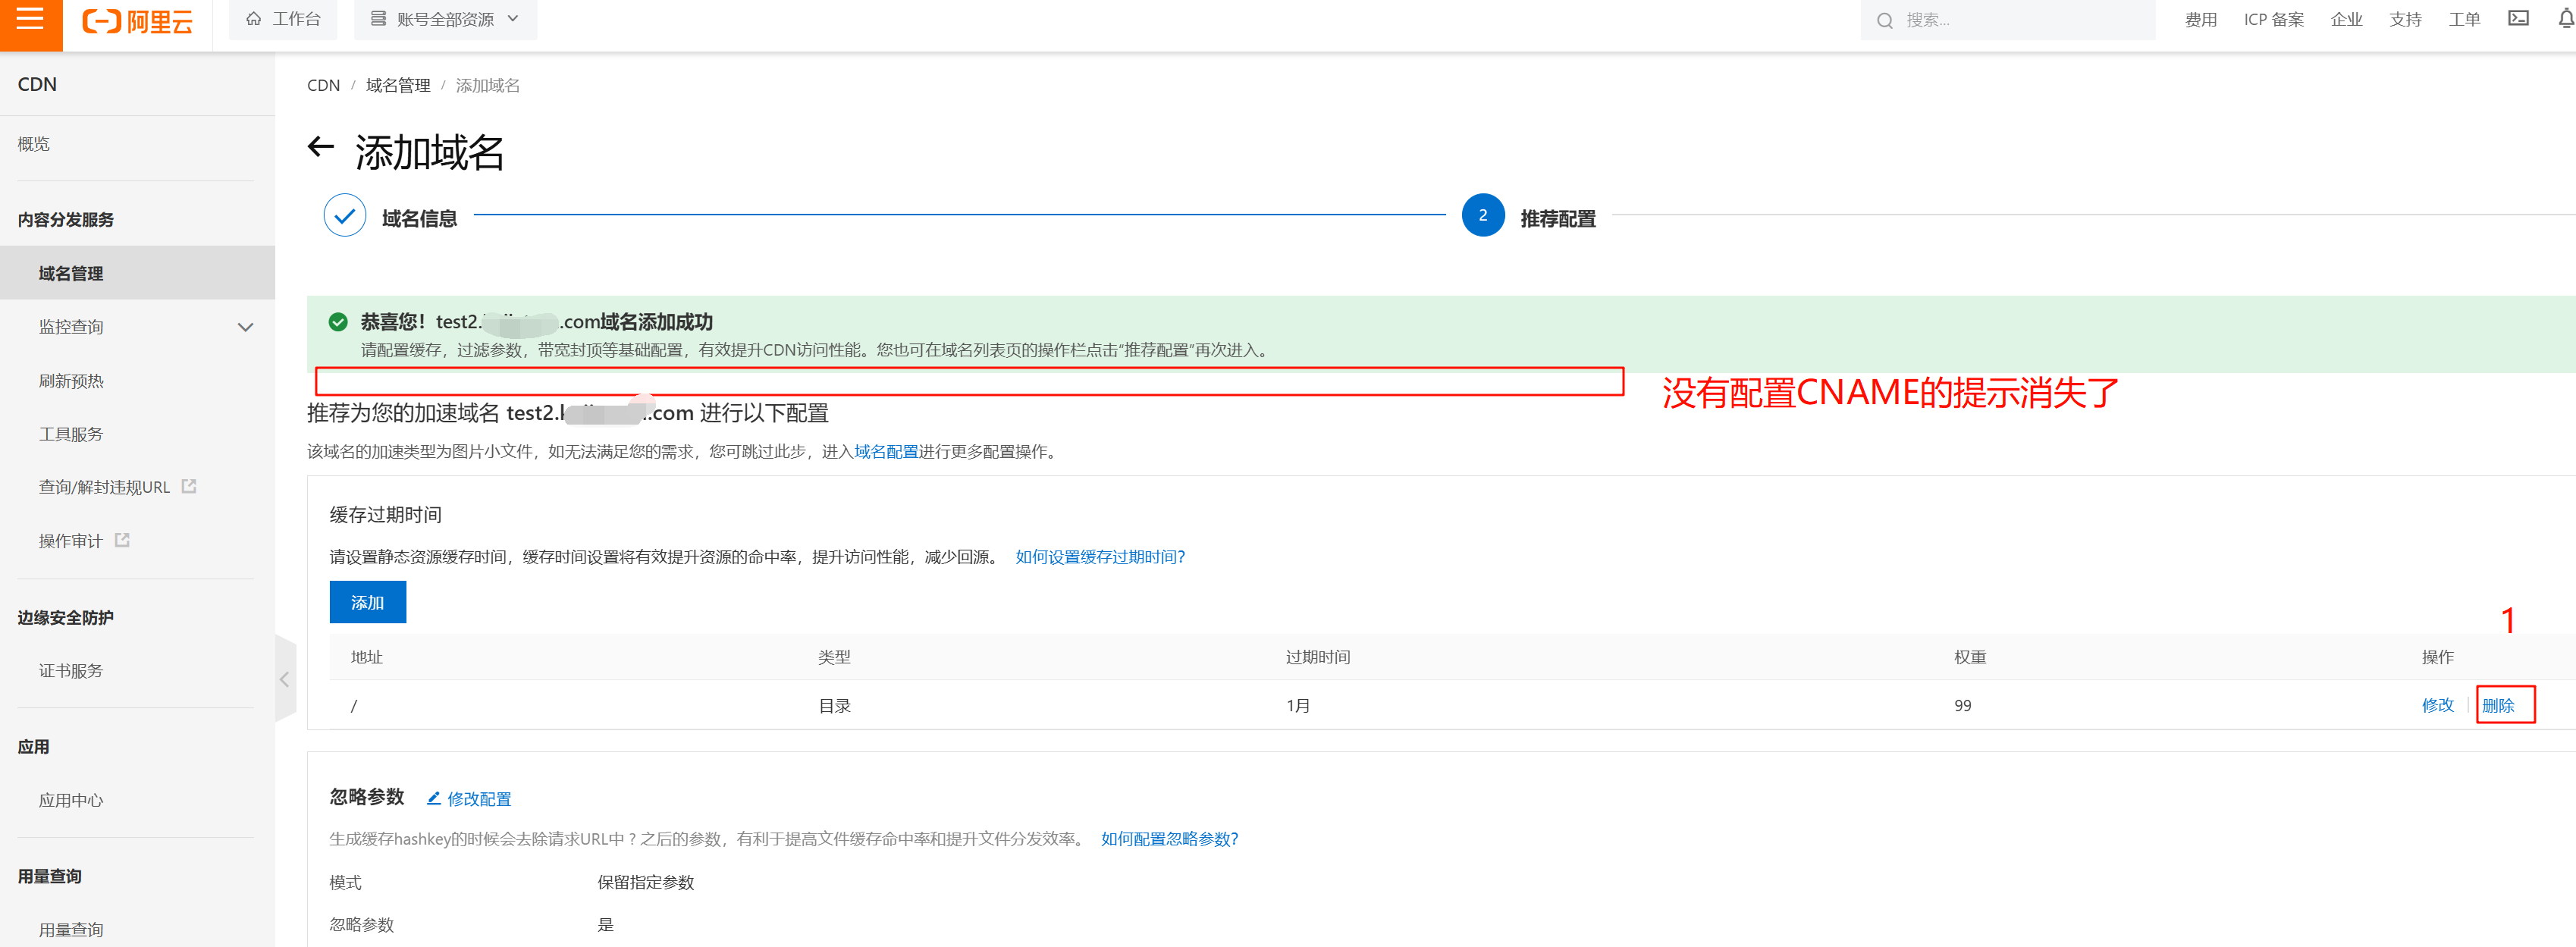
Task: Click the 域名配置 link in the description
Action: point(884,451)
